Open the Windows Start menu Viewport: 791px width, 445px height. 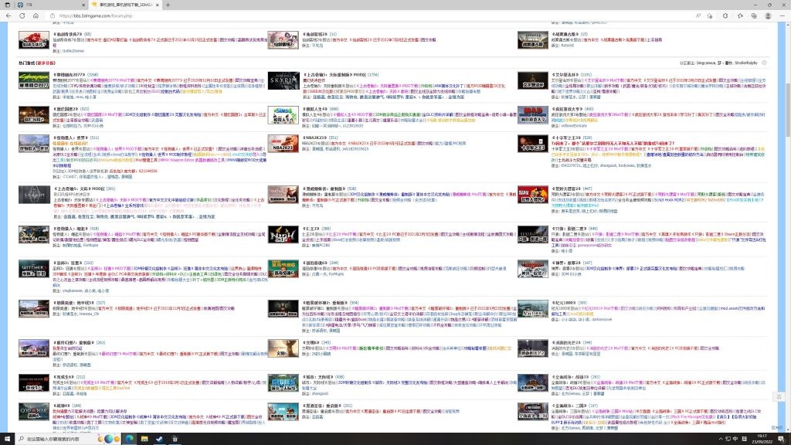pyautogui.click(x=8, y=439)
